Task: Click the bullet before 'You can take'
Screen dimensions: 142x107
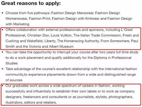Action: click(x=2, y=52)
